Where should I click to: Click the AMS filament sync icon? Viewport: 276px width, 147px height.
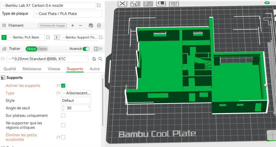[x=91, y=25]
